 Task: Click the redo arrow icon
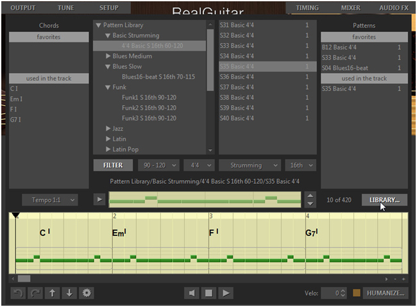point(35,293)
